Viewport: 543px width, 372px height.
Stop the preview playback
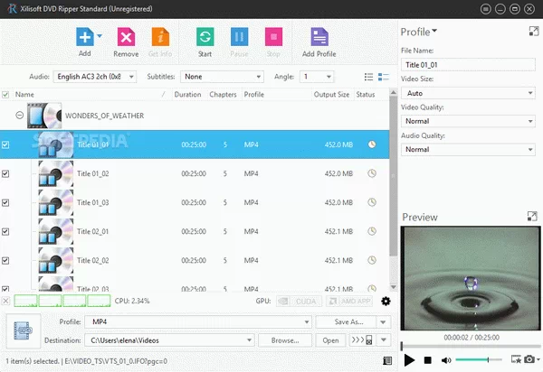tap(427, 359)
